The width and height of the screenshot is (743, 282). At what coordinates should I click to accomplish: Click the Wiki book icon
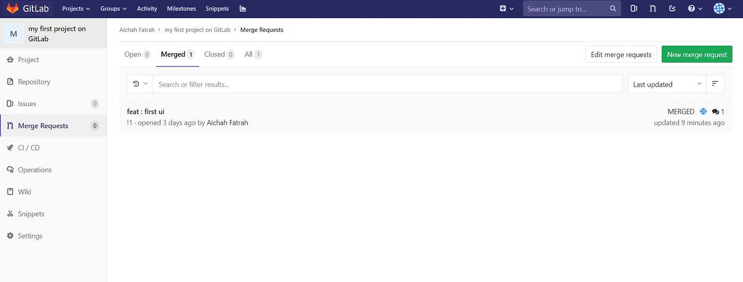(x=10, y=192)
